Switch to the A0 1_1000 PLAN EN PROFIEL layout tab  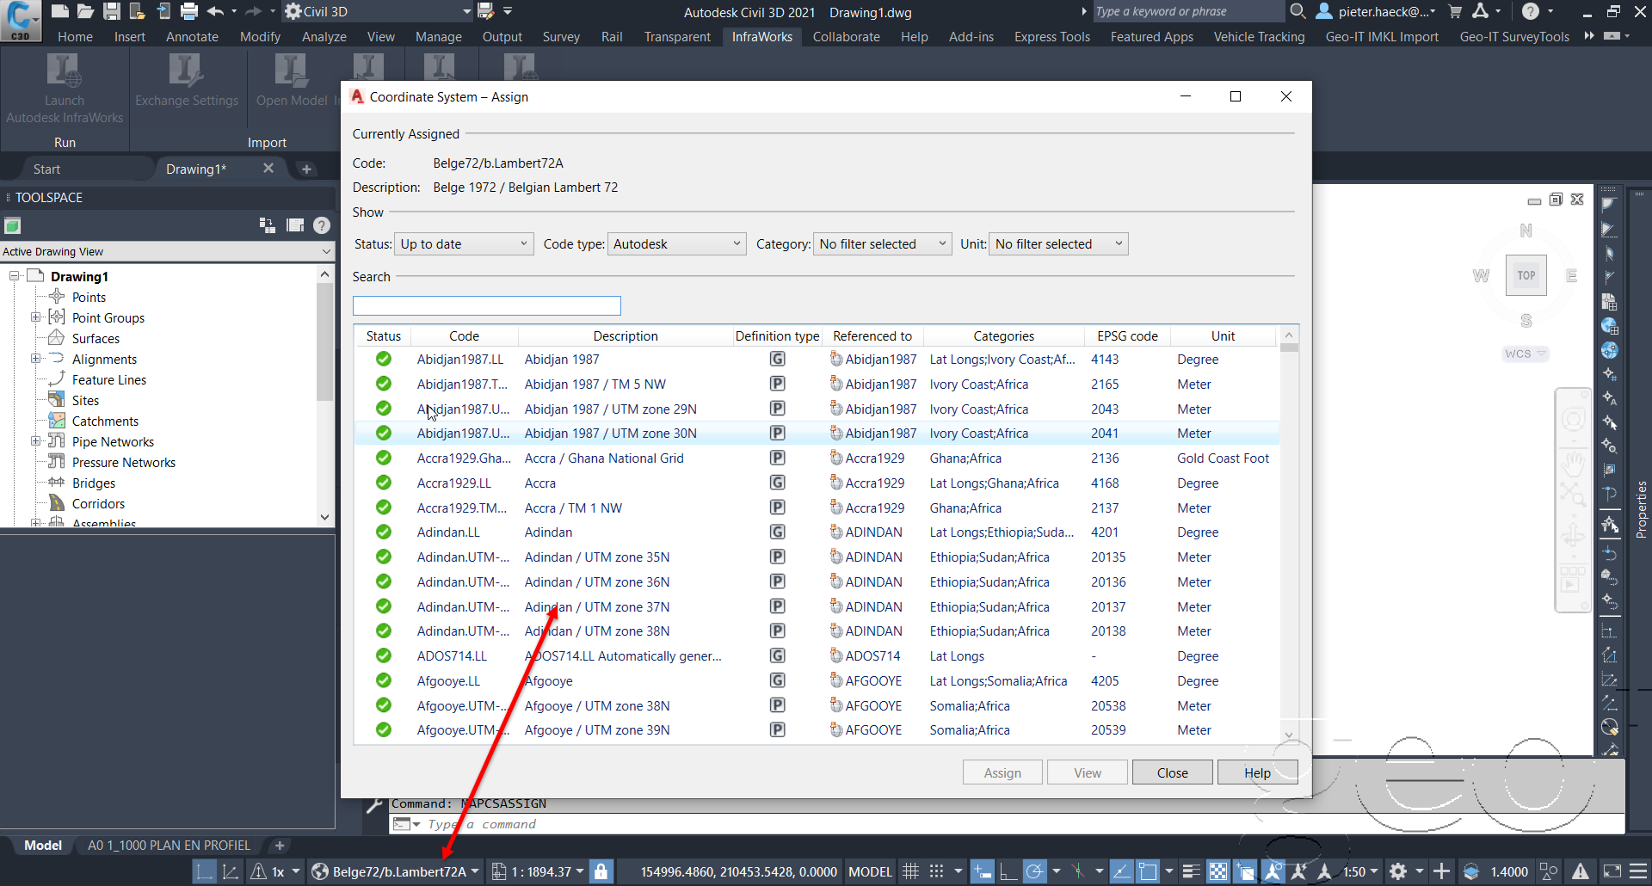169,846
